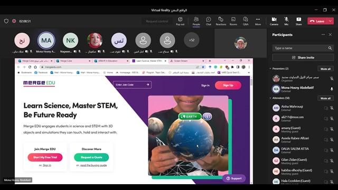Click the browser reload icon

30,67
